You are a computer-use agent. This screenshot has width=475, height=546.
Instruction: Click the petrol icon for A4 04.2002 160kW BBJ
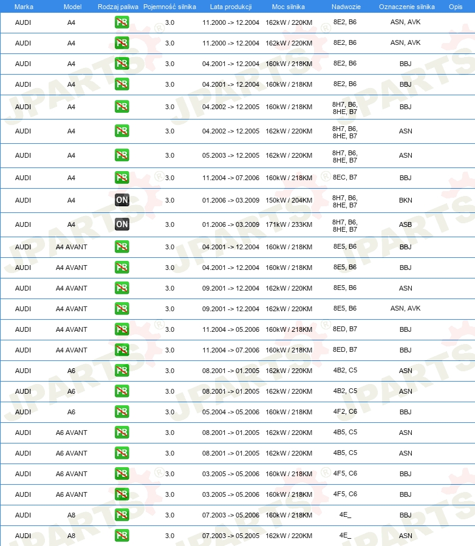[x=121, y=107]
